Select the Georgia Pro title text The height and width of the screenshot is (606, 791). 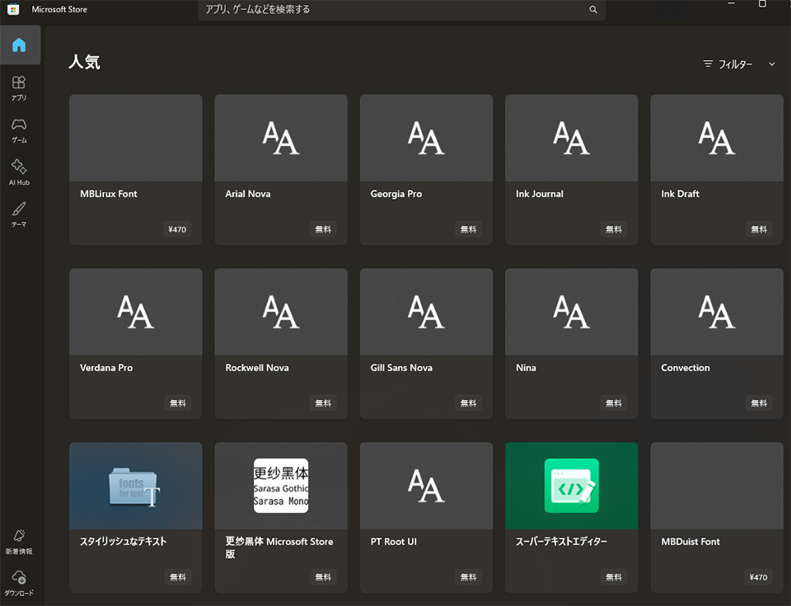click(396, 194)
